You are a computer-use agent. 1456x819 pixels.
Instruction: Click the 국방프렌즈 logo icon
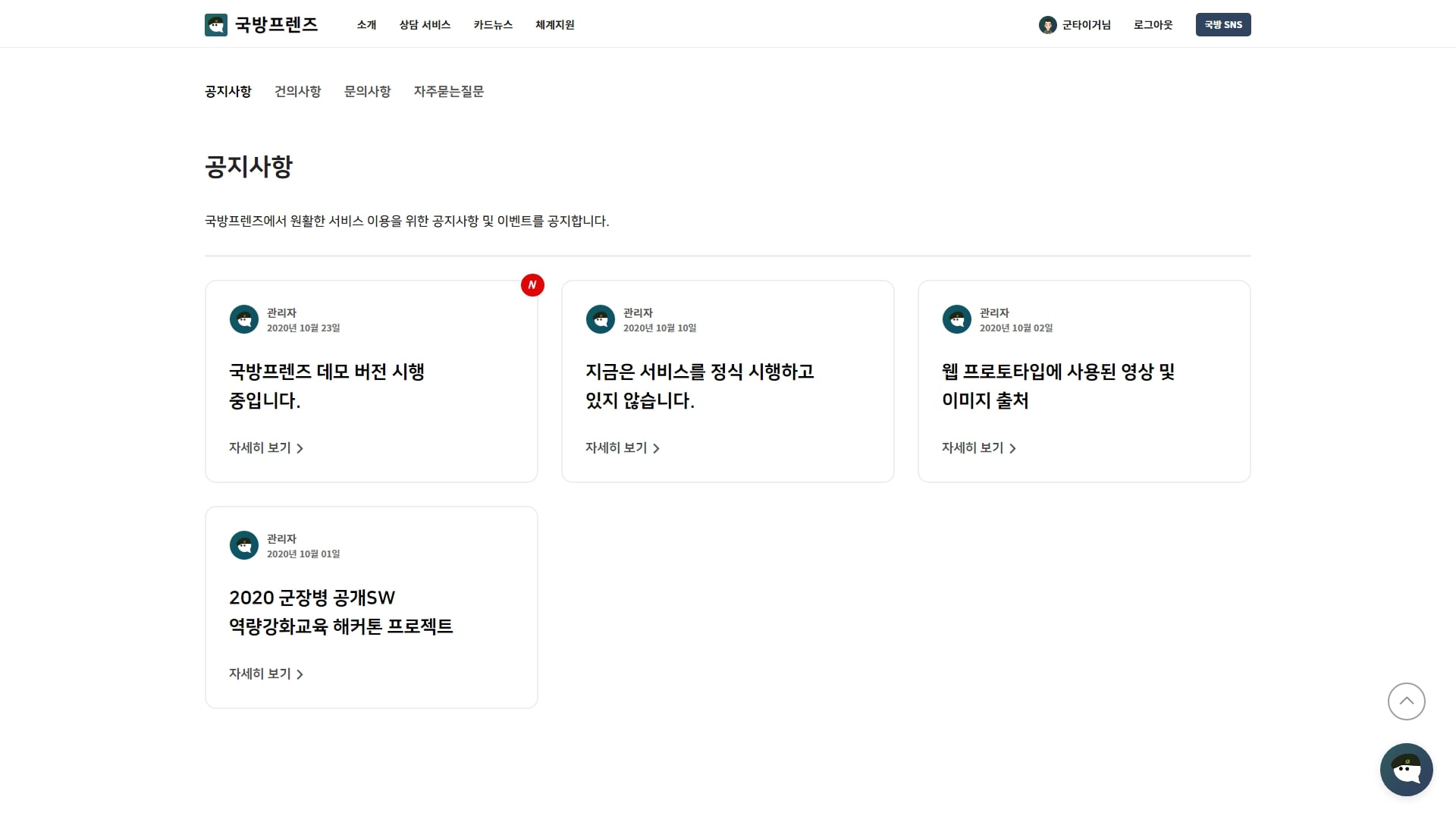tap(216, 25)
